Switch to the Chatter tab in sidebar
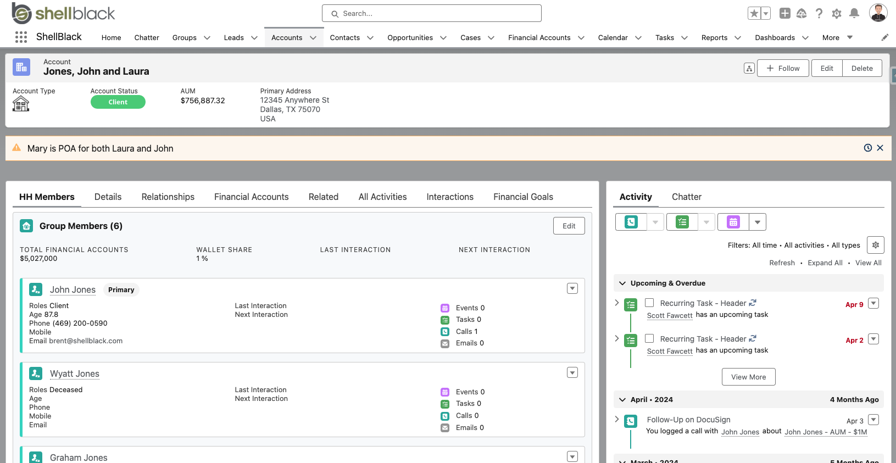Image resolution: width=896 pixels, height=463 pixels. click(x=686, y=197)
